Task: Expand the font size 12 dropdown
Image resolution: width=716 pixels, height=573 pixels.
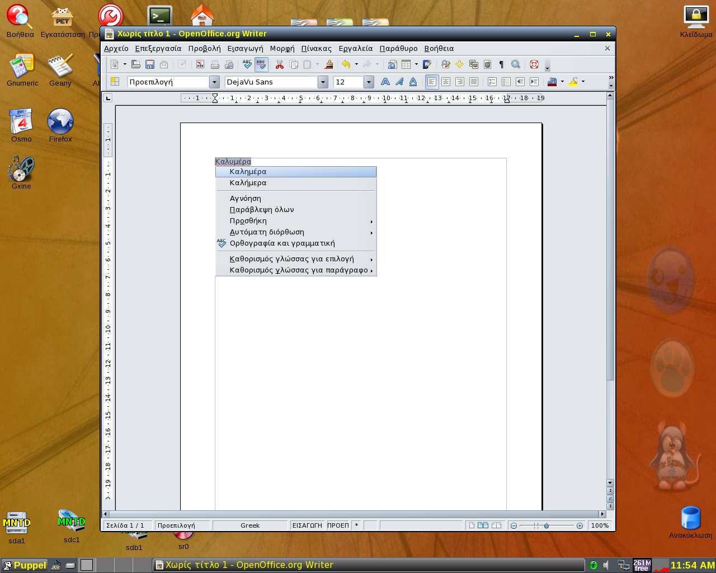Action: click(369, 82)
